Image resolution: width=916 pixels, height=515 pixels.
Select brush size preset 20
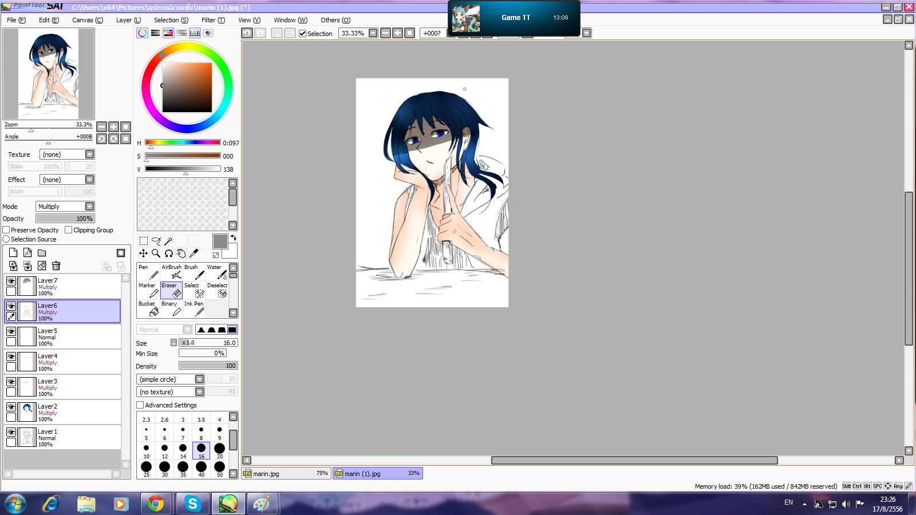(x=219, y=450)
